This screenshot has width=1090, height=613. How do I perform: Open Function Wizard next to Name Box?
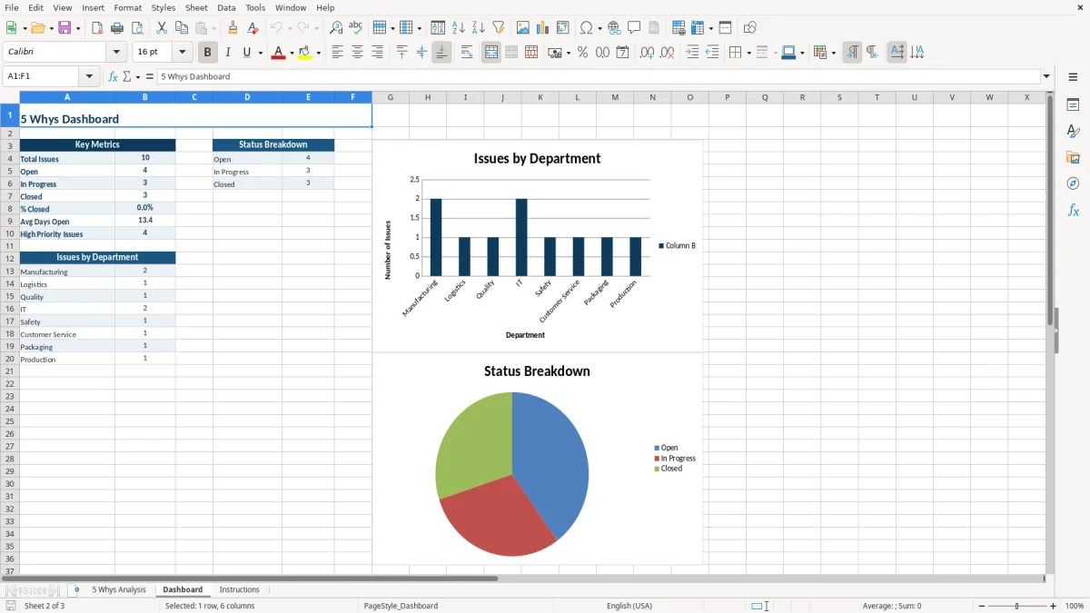tap(113, 76)
